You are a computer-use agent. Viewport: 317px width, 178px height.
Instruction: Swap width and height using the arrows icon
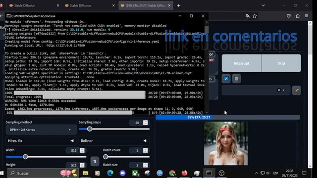coord(95,161)
